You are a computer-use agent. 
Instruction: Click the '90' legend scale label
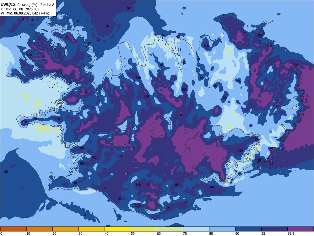pos(237,233)
